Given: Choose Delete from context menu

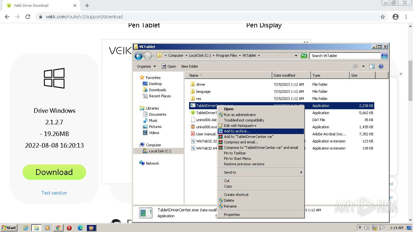Looking at the screenshot, I should point(261,200).
